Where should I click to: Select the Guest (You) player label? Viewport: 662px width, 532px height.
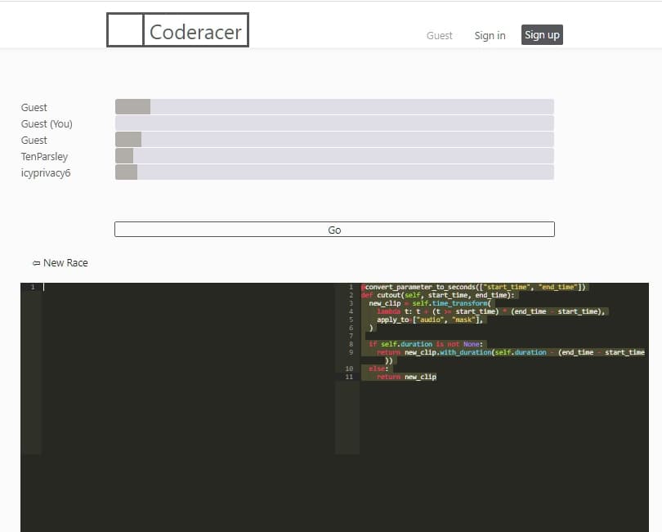click(47, 124)
